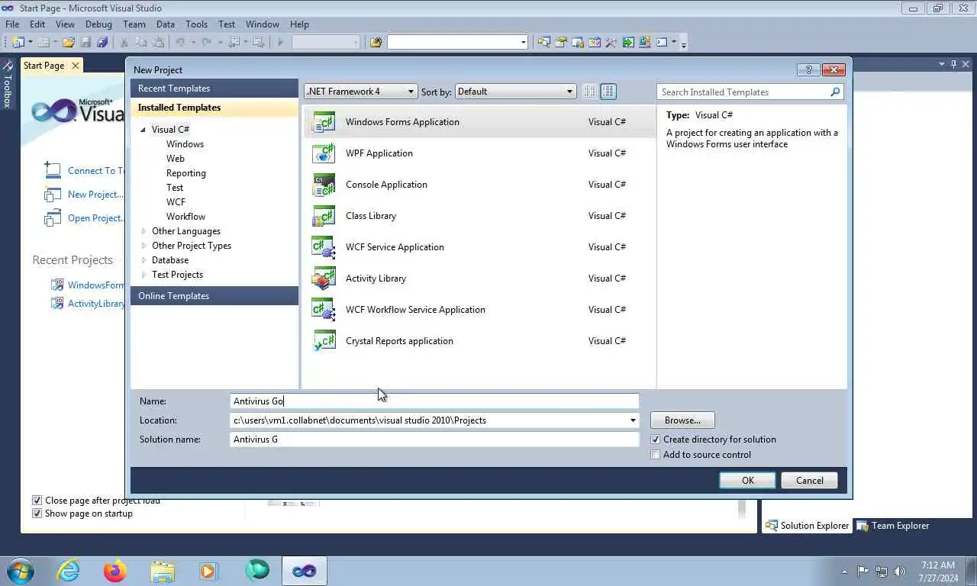Select the WPF Application template icon

324,153
